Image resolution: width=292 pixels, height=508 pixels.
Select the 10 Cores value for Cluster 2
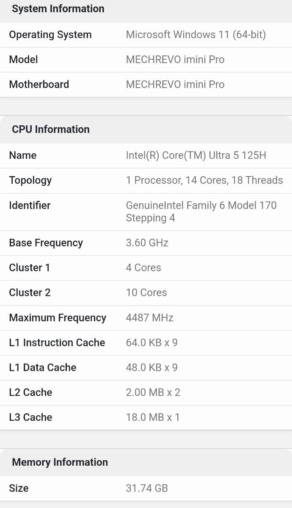point(146,293)
